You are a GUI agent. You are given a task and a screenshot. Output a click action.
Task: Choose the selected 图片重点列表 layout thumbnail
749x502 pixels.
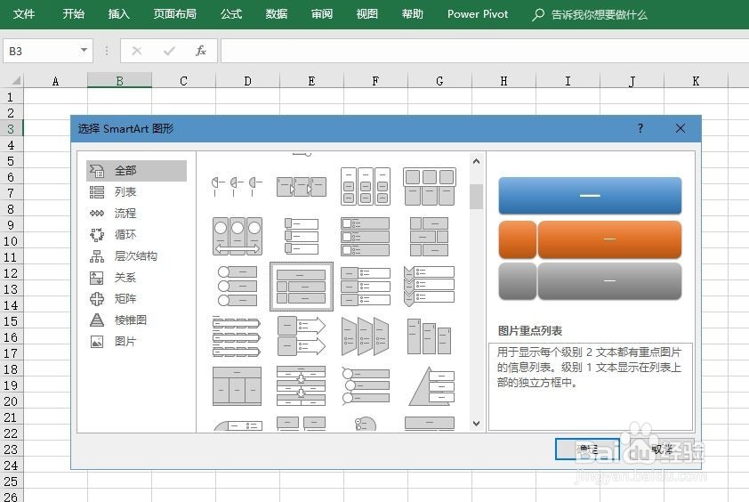pyautogui.click(x=302, y=287)
